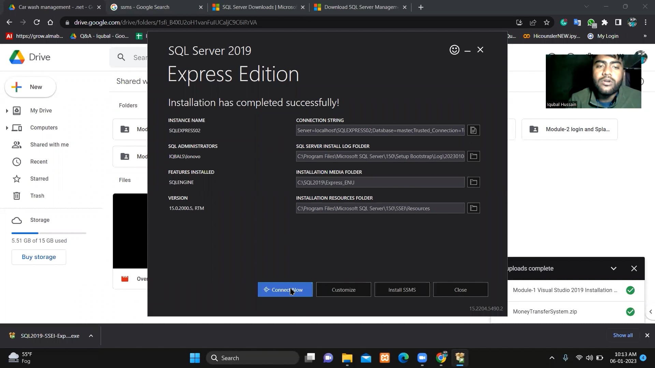This screenshot has width=655, height=368.
Task: Close the uploads complete panel
Action: (634, 269)
